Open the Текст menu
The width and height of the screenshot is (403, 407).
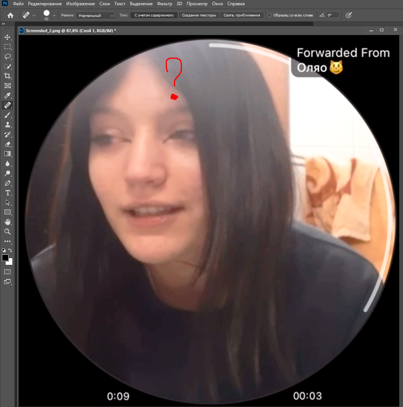pyautogui.click(x=120, y=4)
